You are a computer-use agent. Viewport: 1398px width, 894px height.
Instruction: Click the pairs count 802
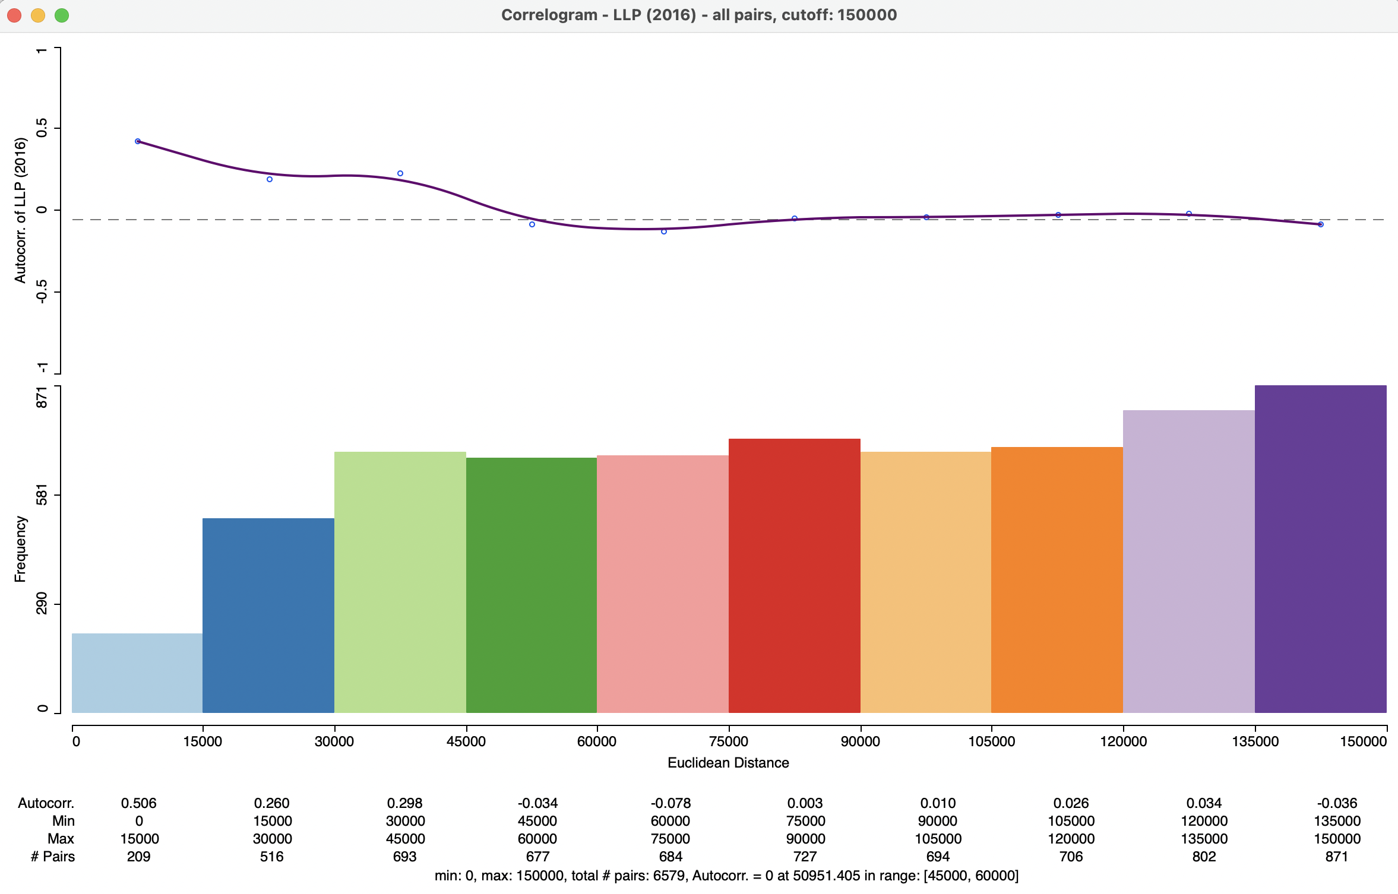(x=1204, y=857)
